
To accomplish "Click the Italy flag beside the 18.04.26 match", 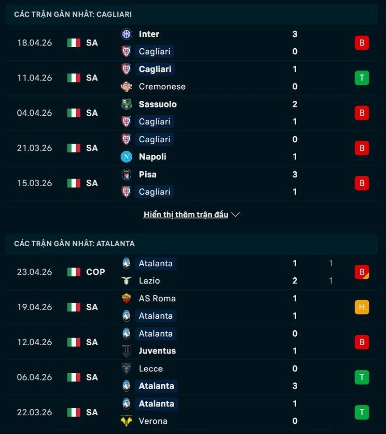I will pos(73,42).
